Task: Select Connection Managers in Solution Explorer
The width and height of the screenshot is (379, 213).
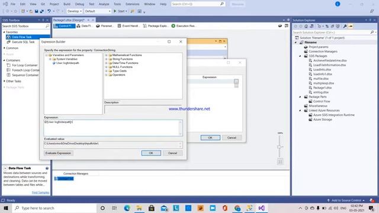Action: 323,51
